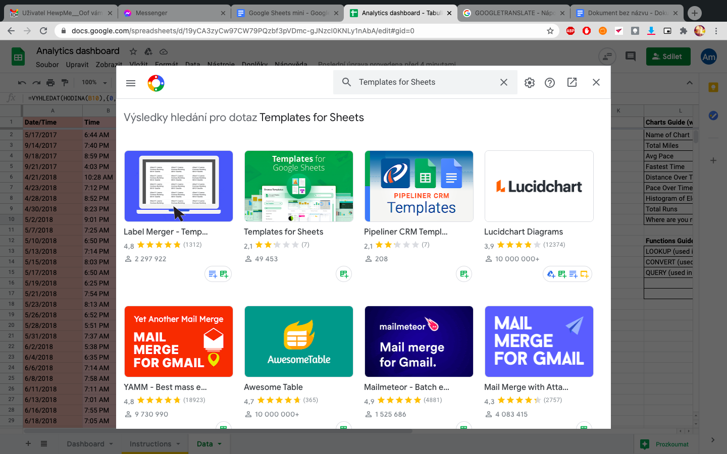Open the Data sheet tab dropdown arrow

point(220,444)
